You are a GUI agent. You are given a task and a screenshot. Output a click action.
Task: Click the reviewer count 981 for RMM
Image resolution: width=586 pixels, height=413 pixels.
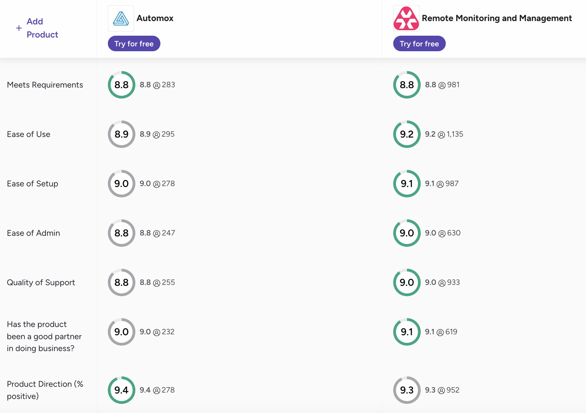point(453,85)
